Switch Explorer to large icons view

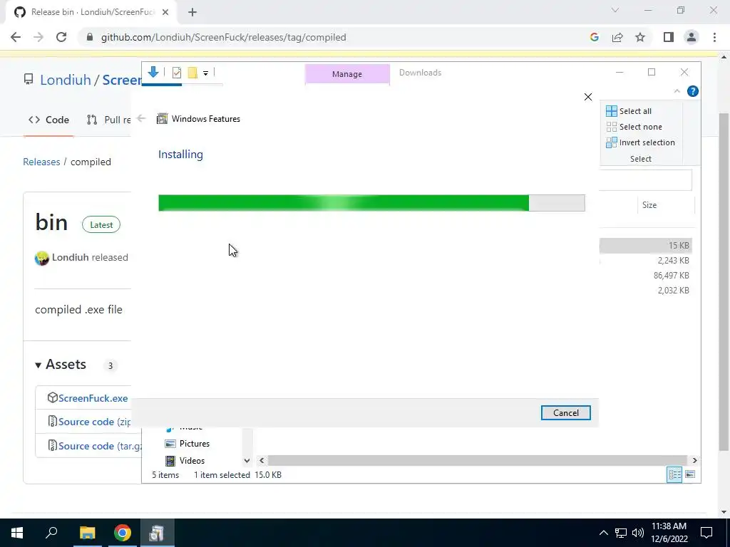[690, 474]
